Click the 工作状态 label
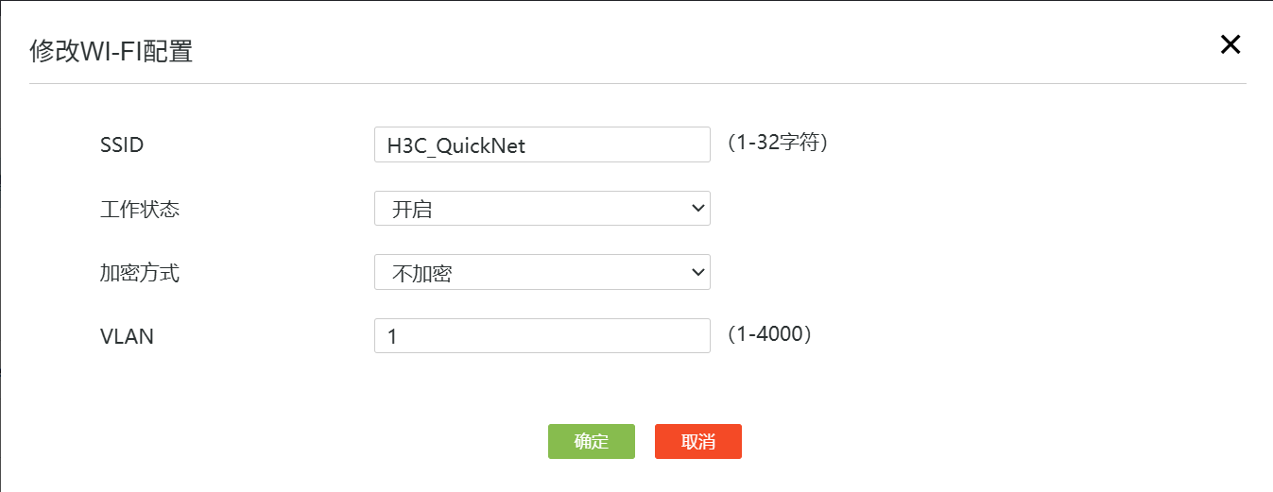1273x492 pixels. (139, 210)
